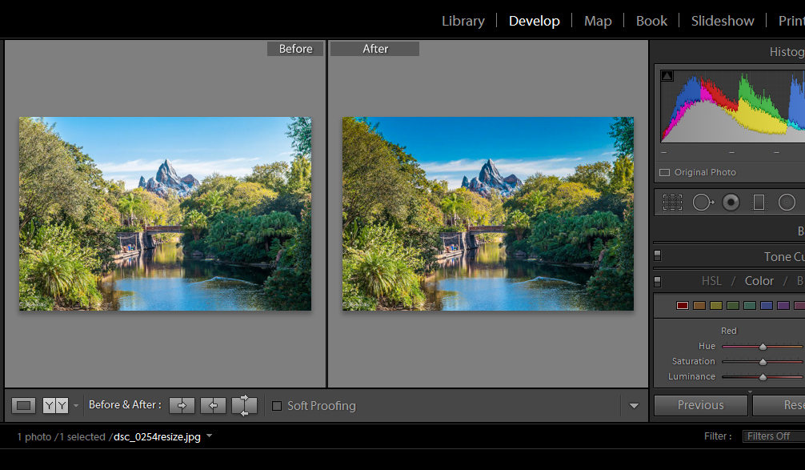Click the After photo preview
This screenshot has width=805, height=470.
(x=488, y=214)
